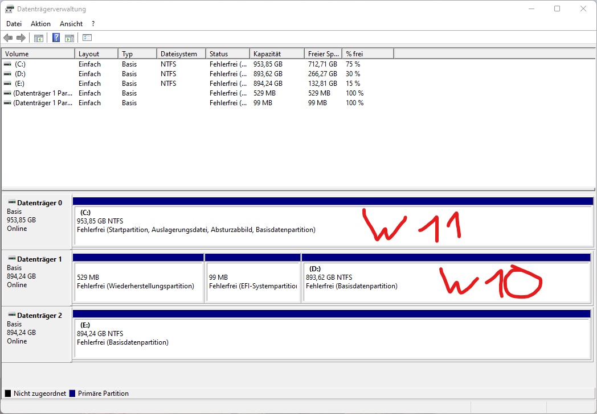Open the Ansicht menu
597x414 pixels.
(71, 23)
